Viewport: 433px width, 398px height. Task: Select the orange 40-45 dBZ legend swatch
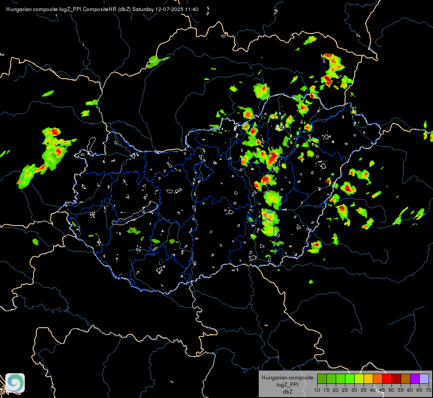tap(378, 379)
